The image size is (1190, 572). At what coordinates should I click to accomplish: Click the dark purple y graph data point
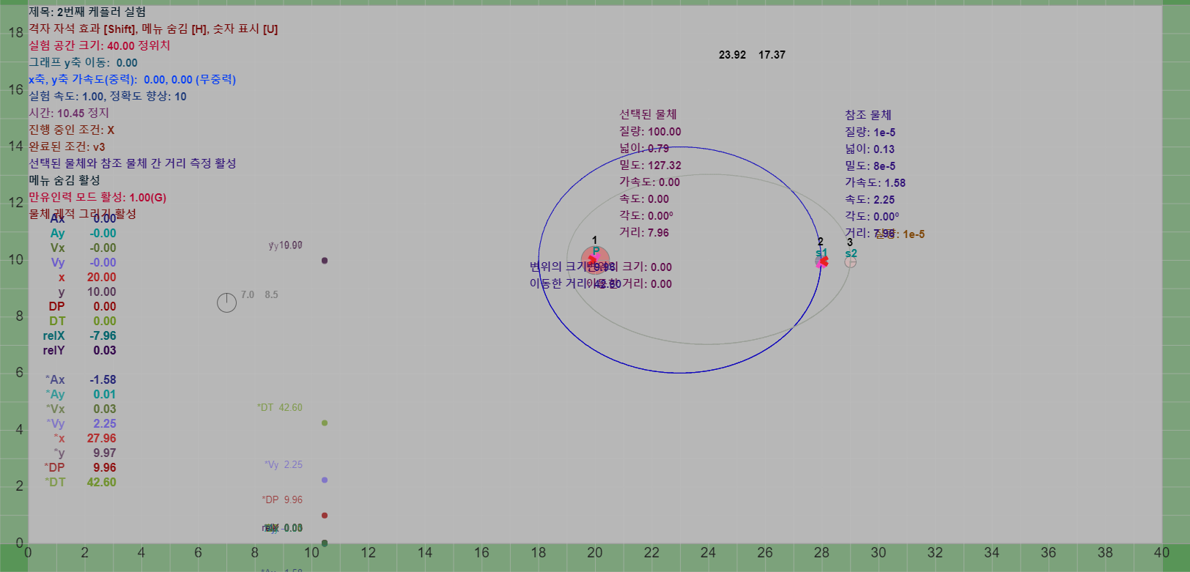325,261
